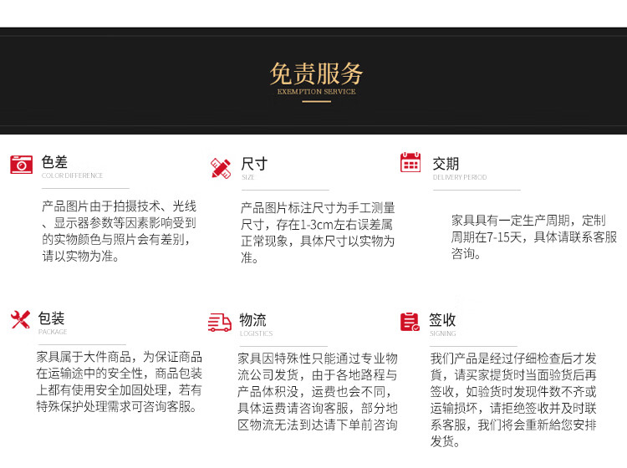Click paragraph starting 家具具有一定生产周期
The width and height of the screenshot is (627, 468).
coord(534,237)
